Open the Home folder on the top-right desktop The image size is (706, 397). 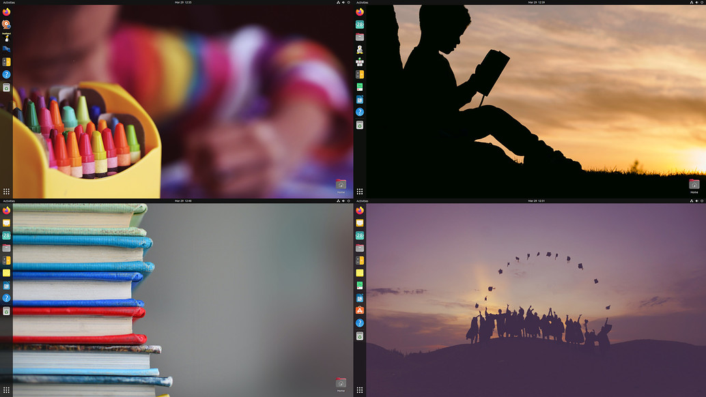tap(694, 184)
